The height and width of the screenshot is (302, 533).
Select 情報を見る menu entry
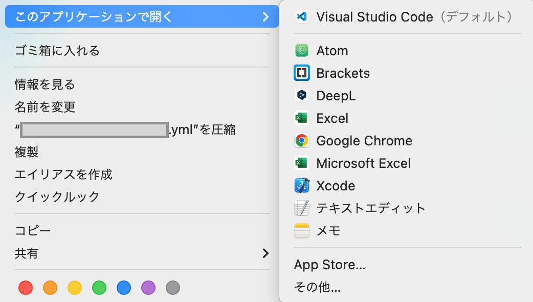pos(45,84)
